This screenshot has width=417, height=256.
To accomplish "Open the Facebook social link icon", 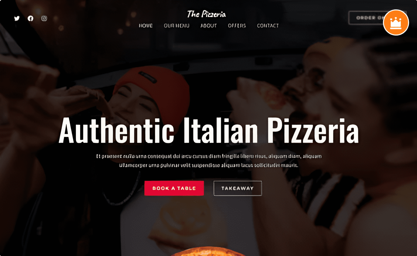I will [31, 18].
